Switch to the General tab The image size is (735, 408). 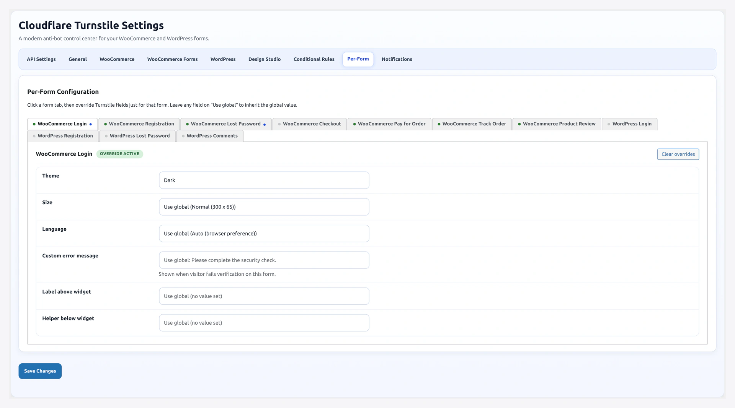pyautogui.click(x=78, y=59)
